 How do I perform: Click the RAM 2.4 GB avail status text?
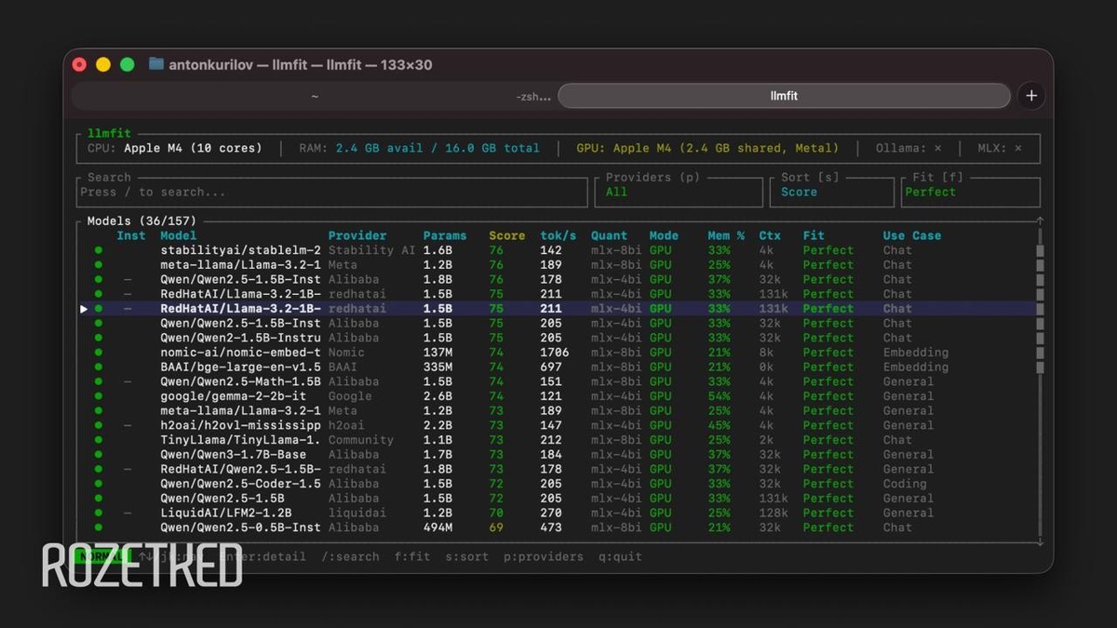(x=419, y=148)
